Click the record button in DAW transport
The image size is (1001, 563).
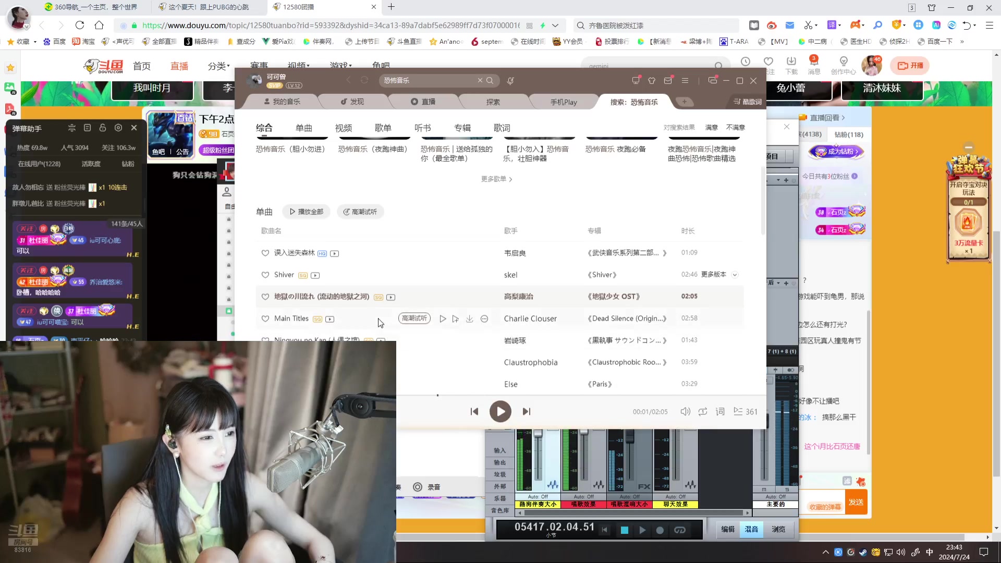pos(660,530)
